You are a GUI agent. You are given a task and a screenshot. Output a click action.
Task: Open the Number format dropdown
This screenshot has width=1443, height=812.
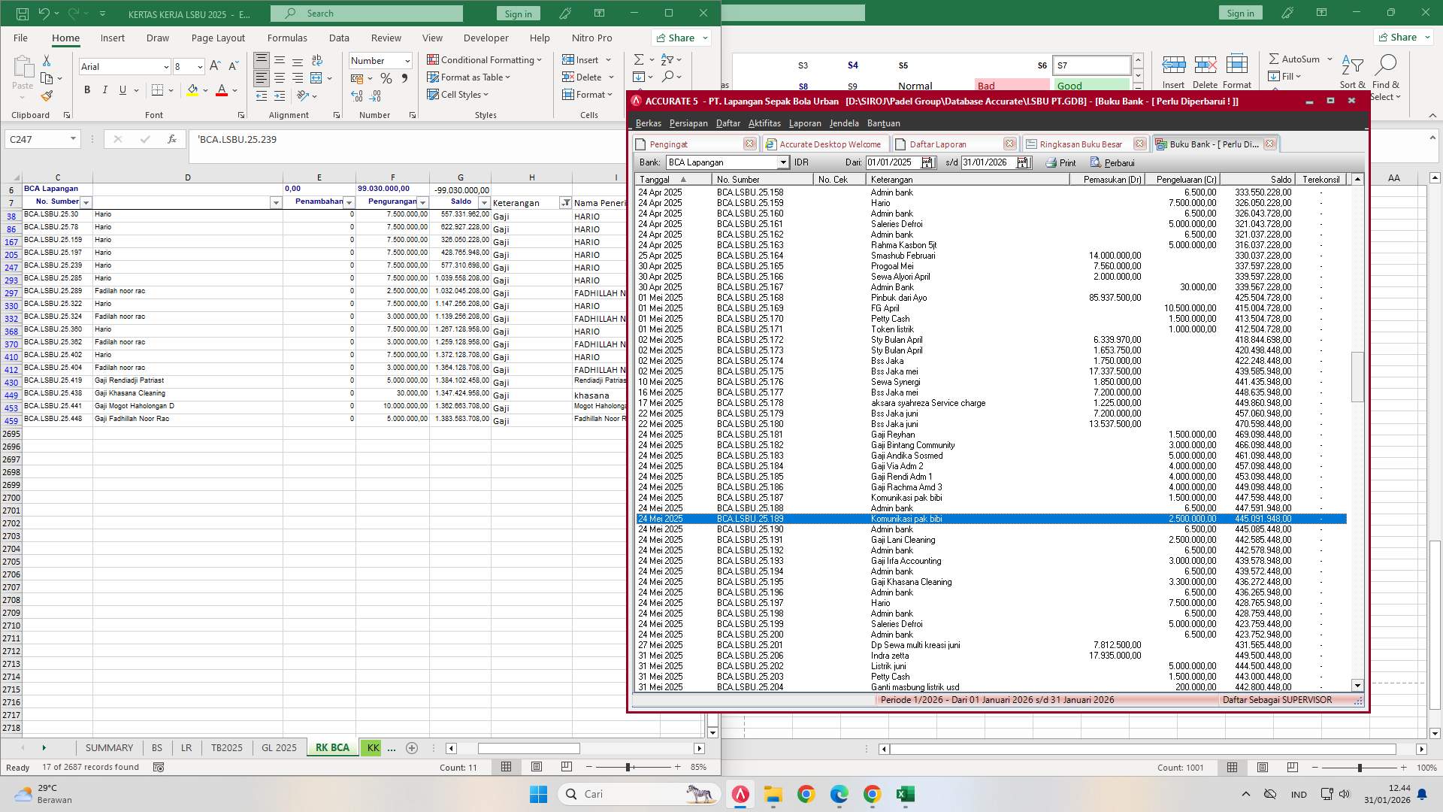pyautogui.click(x=407, y=61)
